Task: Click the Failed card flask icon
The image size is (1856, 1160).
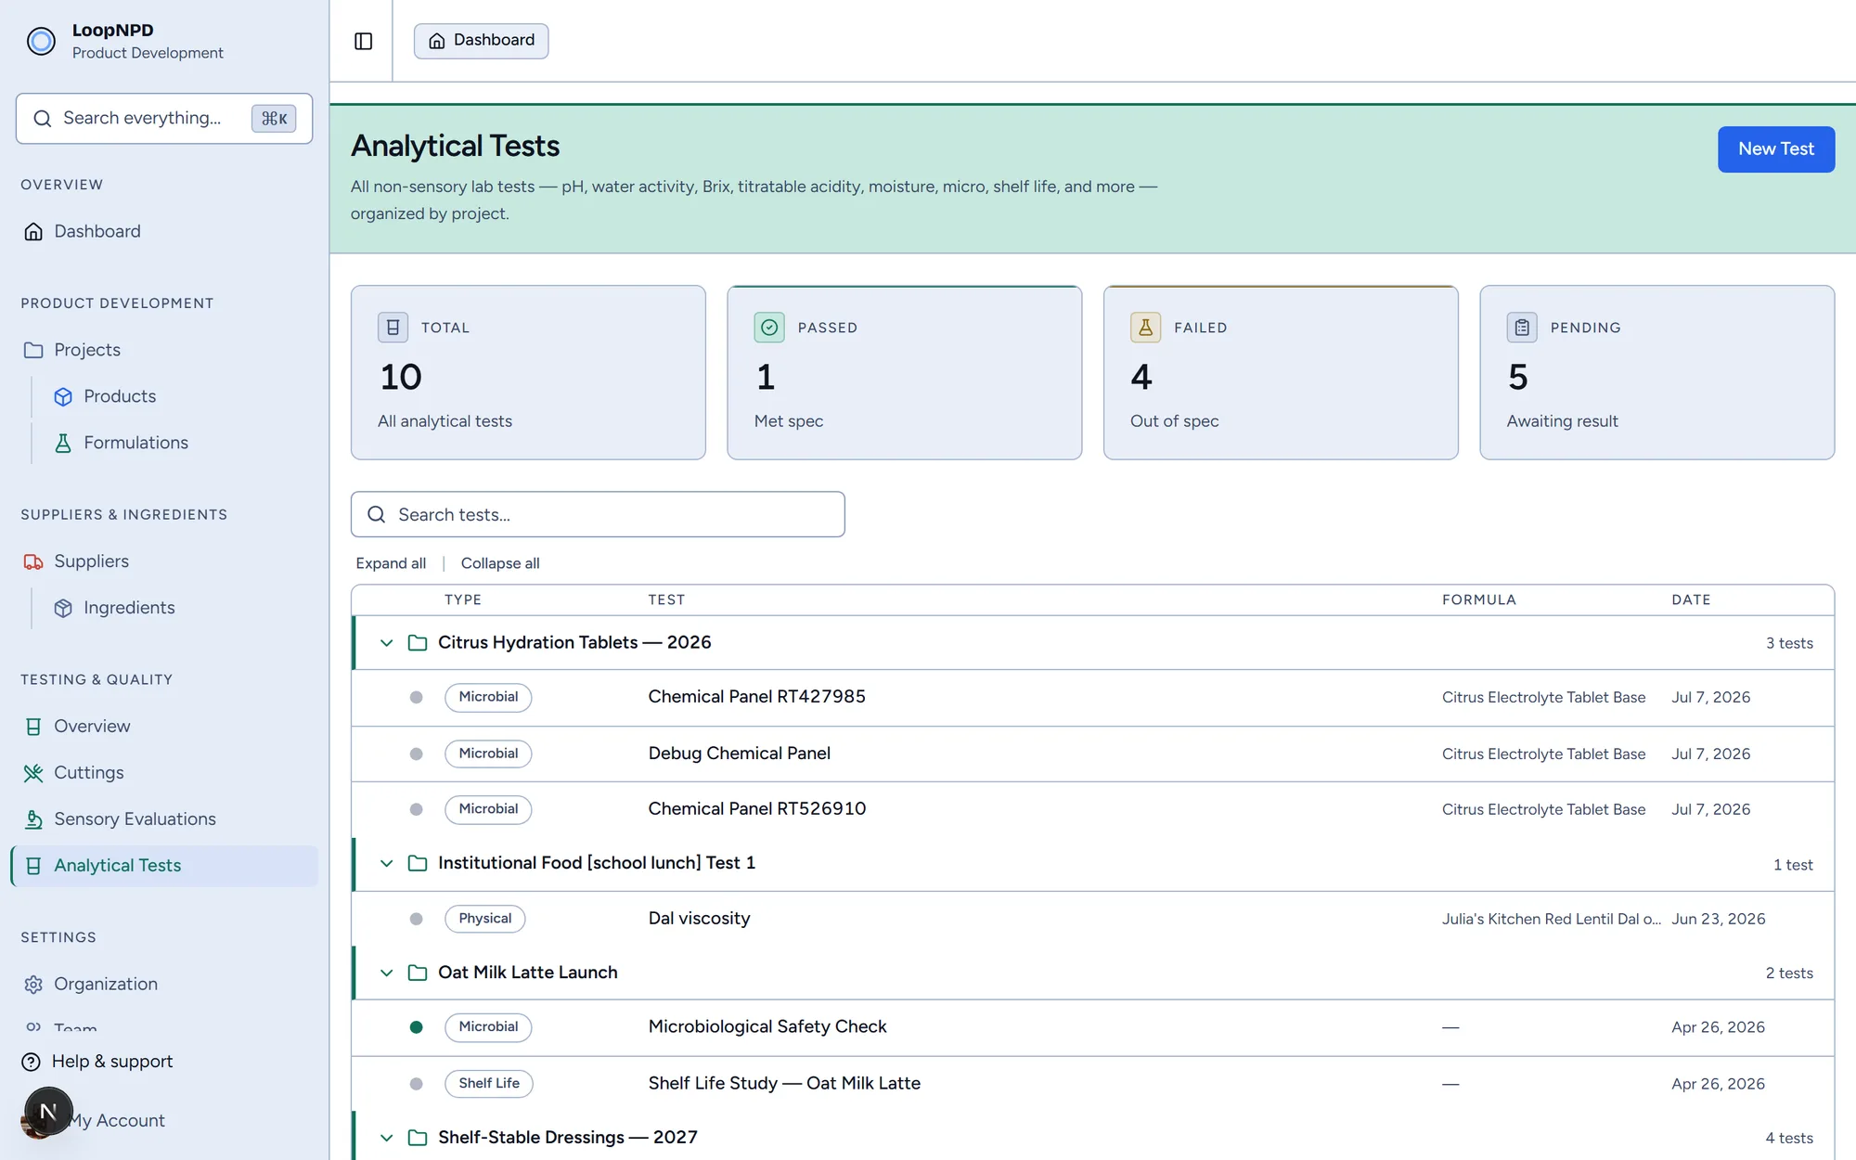Action: pos(1145,327)
